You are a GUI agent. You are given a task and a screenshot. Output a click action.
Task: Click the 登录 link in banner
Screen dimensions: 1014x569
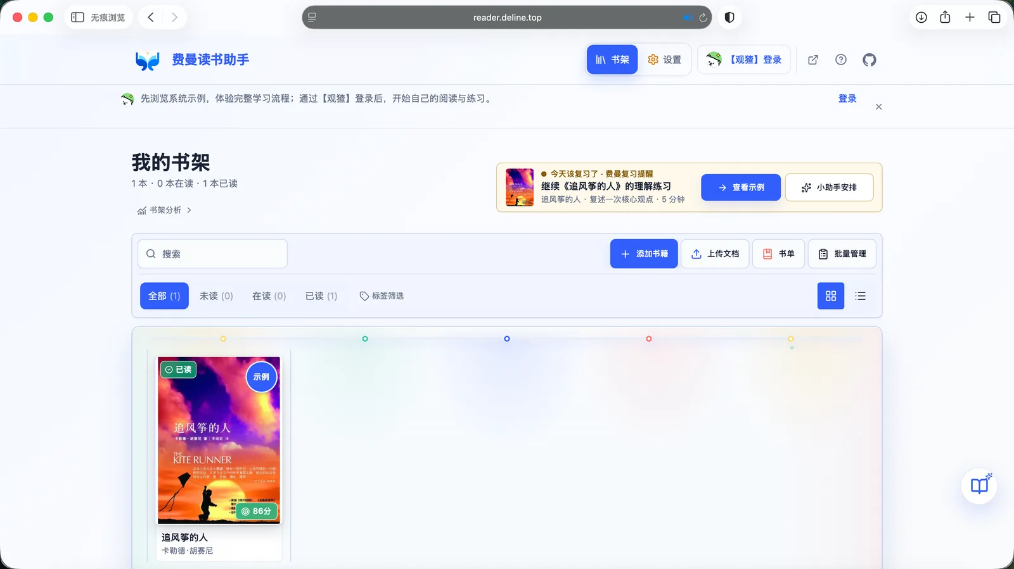(x=847, y=98)
